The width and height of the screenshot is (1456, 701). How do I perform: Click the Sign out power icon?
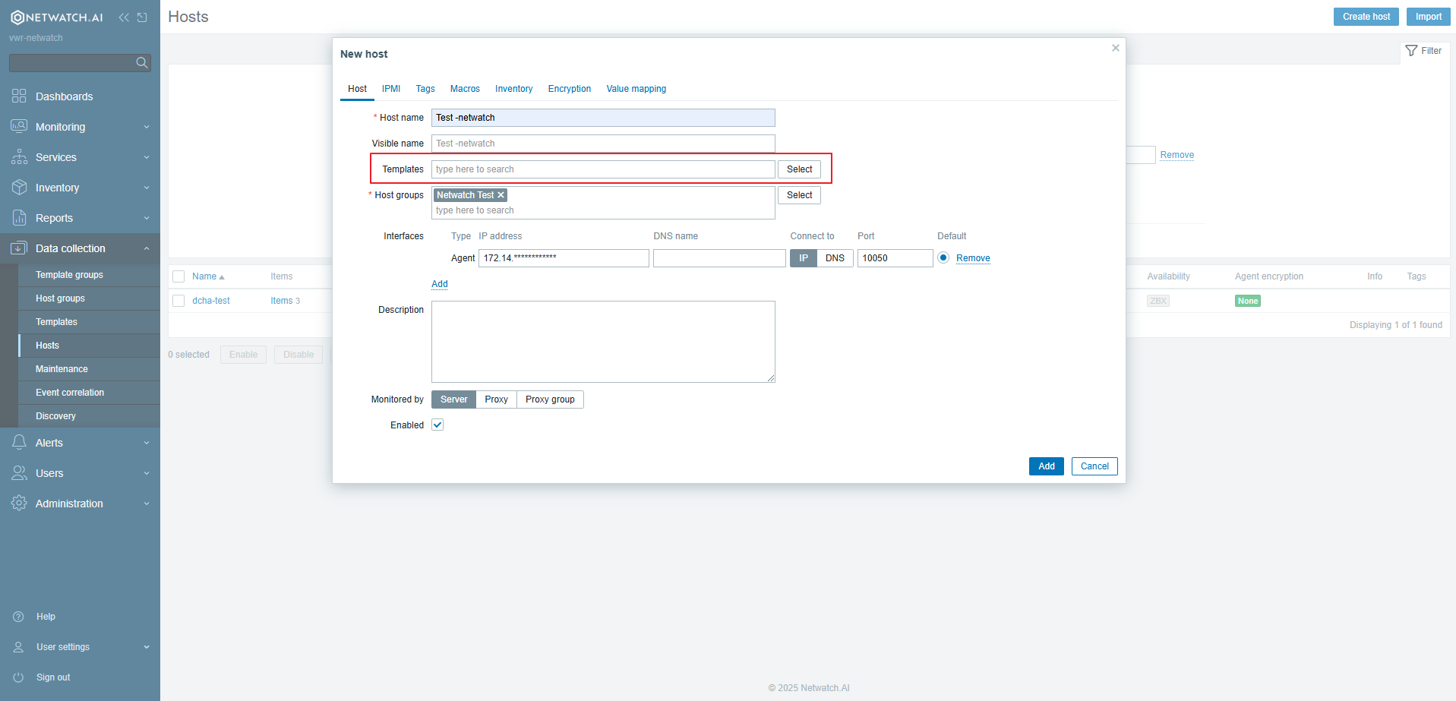[19, 677]
